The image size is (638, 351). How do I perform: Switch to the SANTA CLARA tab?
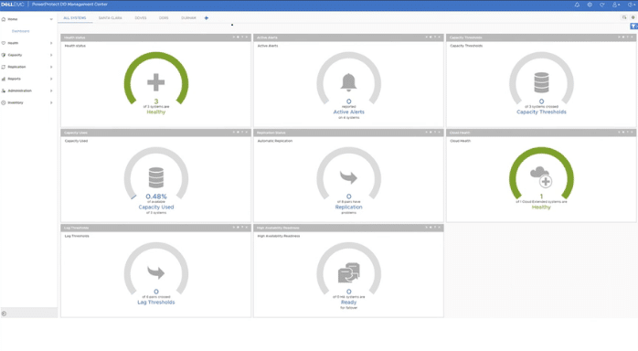[x=111, y=18]
